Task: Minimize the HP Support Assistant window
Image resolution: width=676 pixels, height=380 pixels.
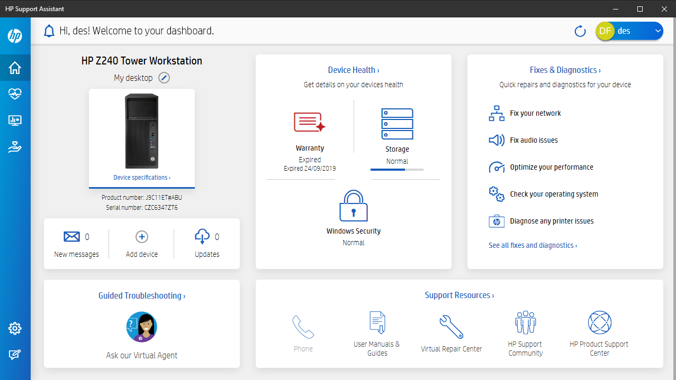Action: point(615,9)
